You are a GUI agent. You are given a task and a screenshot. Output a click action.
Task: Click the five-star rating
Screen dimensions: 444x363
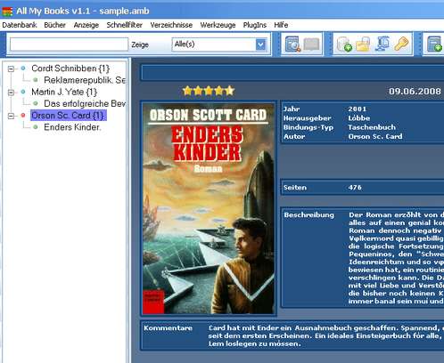[209, 91]
